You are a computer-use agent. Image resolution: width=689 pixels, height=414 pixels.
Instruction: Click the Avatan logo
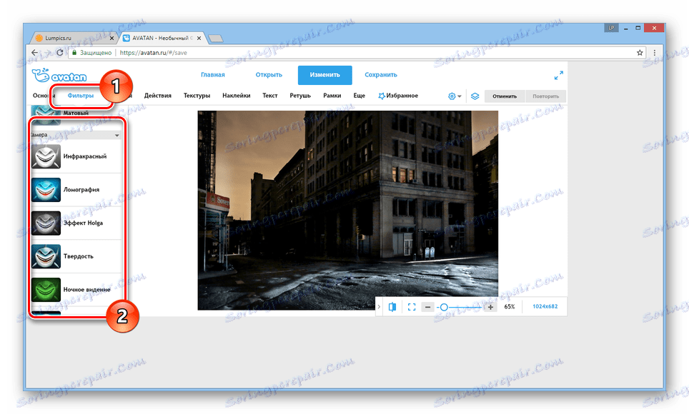click(x=59, y=76)
